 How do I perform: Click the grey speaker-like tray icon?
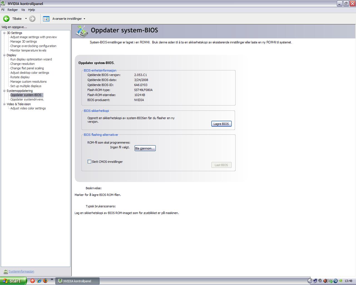[320, 281]
